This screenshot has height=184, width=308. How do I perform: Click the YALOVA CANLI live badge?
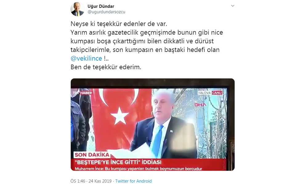coord(210,93)
